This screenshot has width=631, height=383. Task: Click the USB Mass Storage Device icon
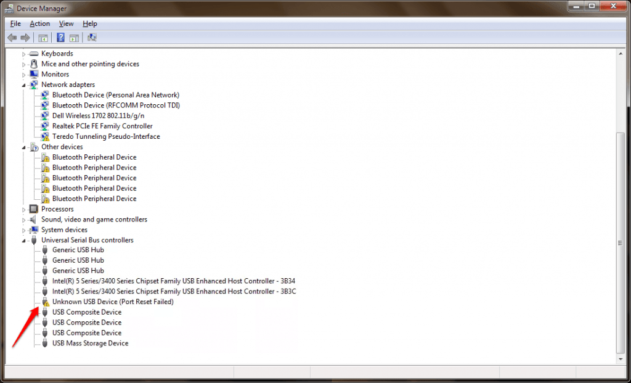(x=44, y=343)
